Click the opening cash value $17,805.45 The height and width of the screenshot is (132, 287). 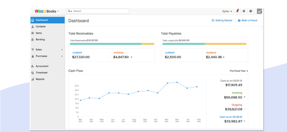tap(234, 85)
